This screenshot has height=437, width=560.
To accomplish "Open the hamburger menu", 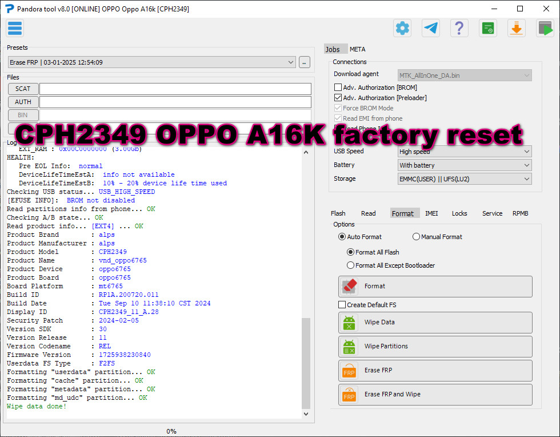I will [15, 28].
